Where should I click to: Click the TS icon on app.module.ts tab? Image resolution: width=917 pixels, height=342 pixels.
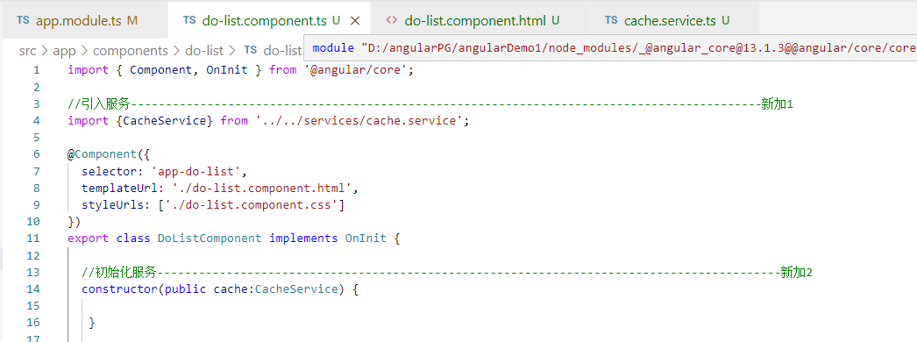click(x=24, y=20)
